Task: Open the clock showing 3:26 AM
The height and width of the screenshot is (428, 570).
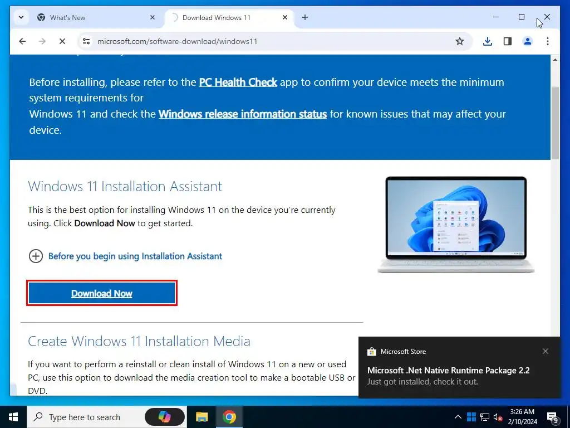Action: click(522, 417)
